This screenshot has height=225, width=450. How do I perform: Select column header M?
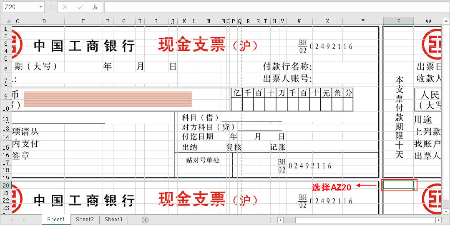(209, 21)
